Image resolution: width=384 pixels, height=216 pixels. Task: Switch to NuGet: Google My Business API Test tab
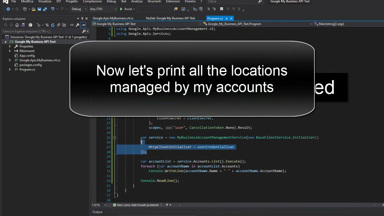pyautogui.click(x=170, y=18)
